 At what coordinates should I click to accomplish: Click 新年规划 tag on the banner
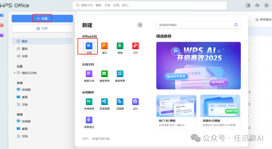pyautogui.click(x=218, y=82)
